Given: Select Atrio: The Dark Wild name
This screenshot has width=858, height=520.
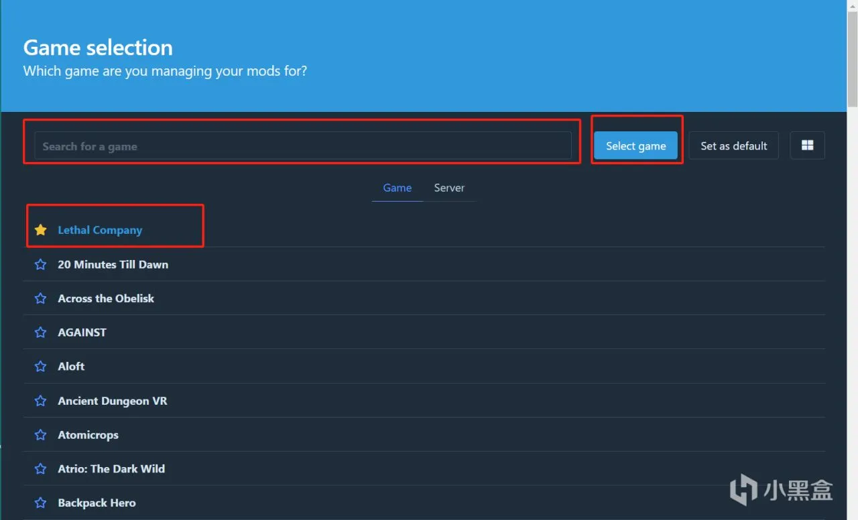Looking at the screenshot, I should [x=111, y=469].
